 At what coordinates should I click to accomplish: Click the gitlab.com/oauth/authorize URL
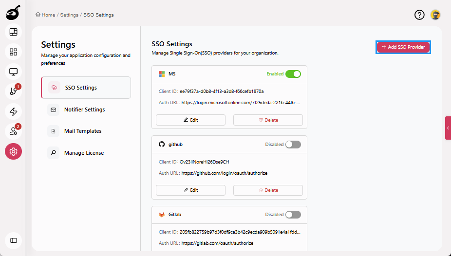(217, 243)
